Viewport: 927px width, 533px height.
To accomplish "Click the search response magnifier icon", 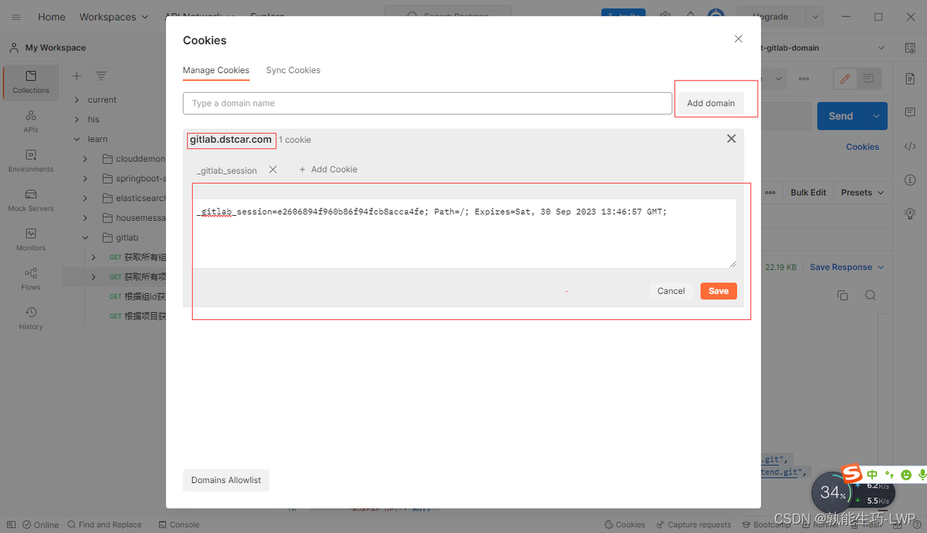I will click(871, 295).
